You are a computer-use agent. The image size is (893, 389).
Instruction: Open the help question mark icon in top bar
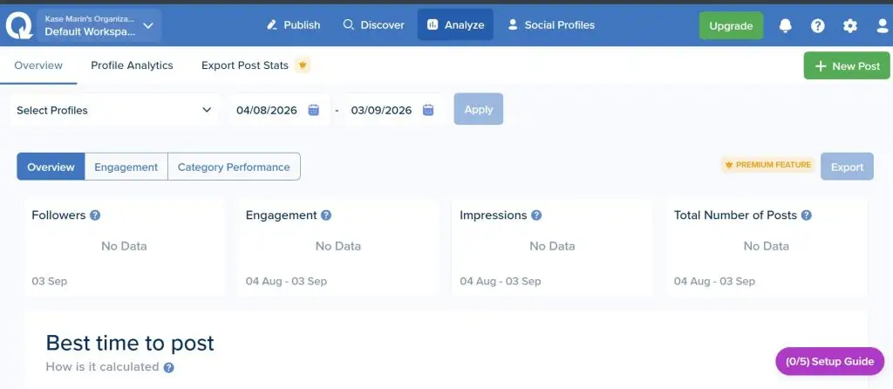coord(818,25)
